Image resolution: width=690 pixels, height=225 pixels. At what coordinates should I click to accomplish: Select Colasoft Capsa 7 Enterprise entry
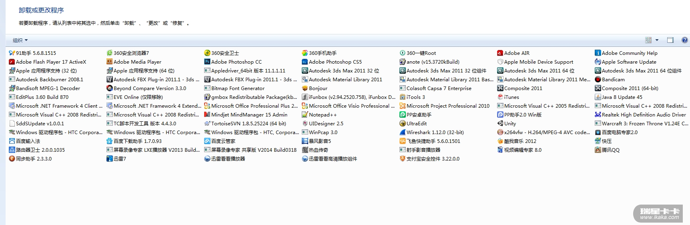tap(435, 88)
